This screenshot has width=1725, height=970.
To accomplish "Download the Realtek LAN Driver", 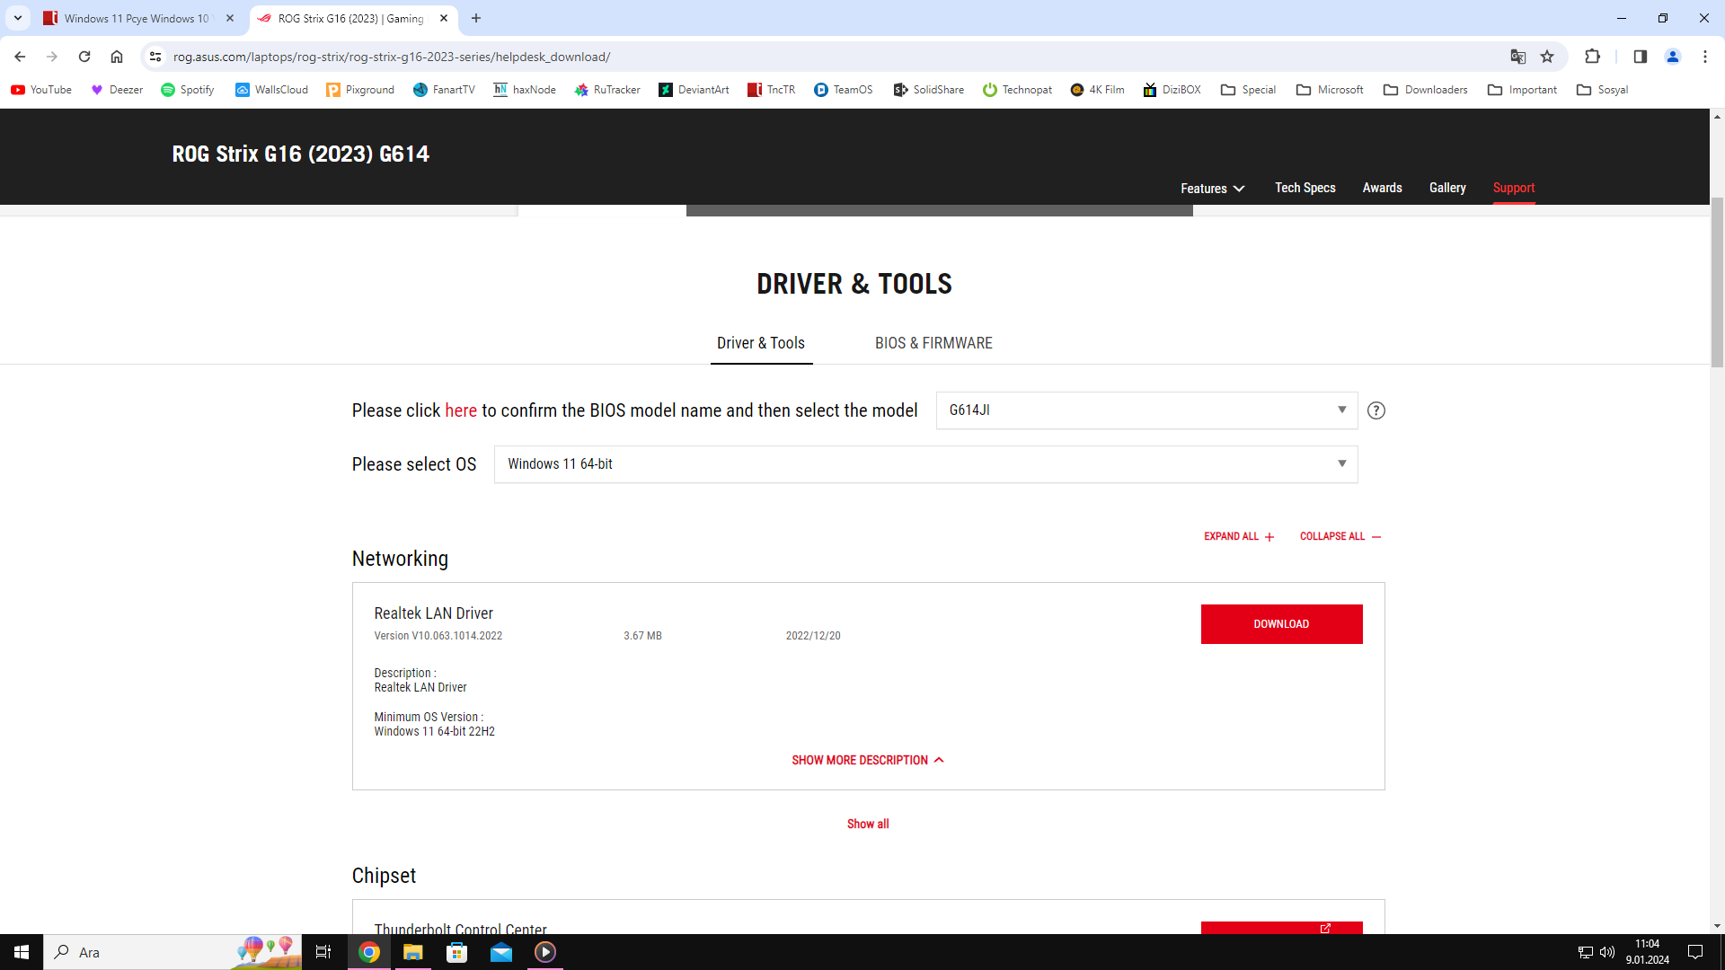I will point(1281,624).
